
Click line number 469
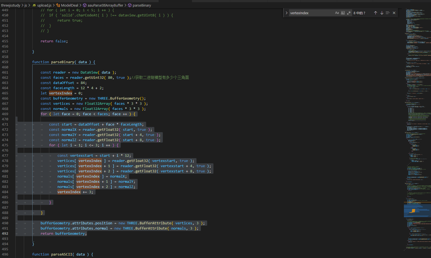pos(5,114)
